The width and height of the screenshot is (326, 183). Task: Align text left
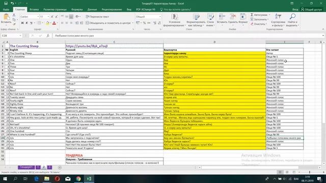62,23
